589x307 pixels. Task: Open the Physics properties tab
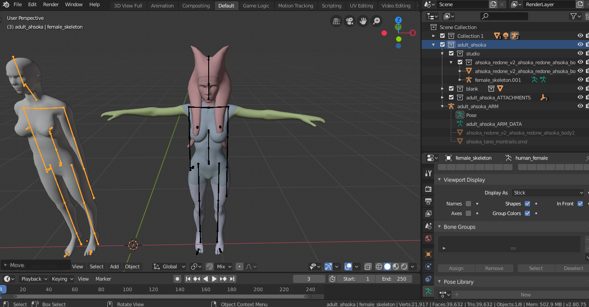pos(428,267)
